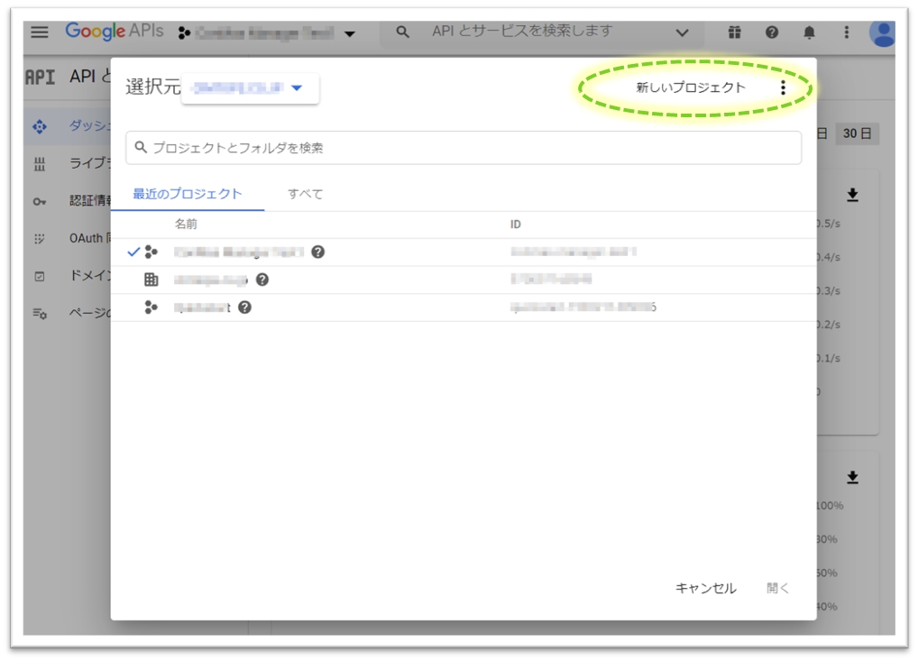Expand the search bar dropdown arrow
This screenshot has width=918, height=661.
point(683,32)
